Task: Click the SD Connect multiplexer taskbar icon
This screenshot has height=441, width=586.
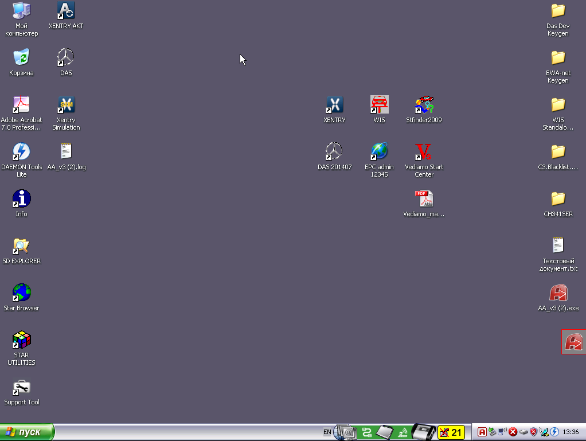Action: [423, 432]
